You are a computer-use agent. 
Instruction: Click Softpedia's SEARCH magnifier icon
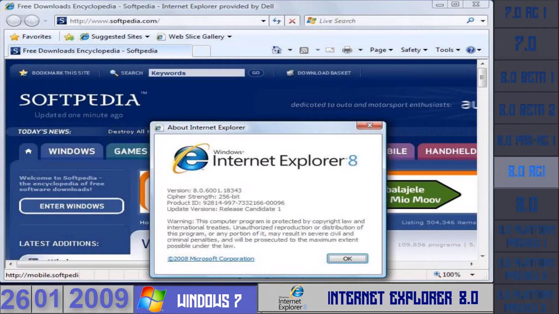(x=113, y=73)
